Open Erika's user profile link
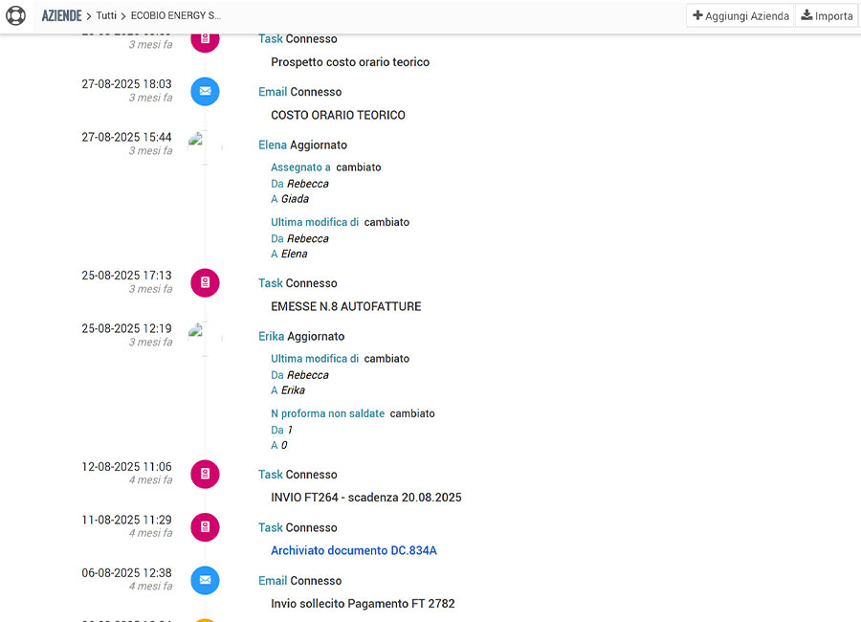This screenshot has height=622, width=861. click(x=271, y=337)
